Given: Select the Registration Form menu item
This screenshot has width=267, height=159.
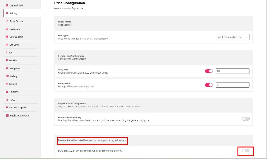Looking at the screenshot, I should tap(19, 115).
